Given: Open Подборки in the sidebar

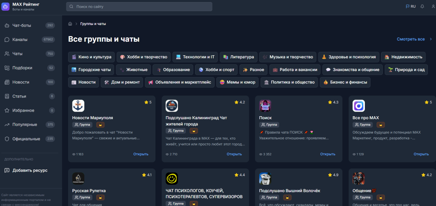Looking at the screenshot, I should pos(29,68).
